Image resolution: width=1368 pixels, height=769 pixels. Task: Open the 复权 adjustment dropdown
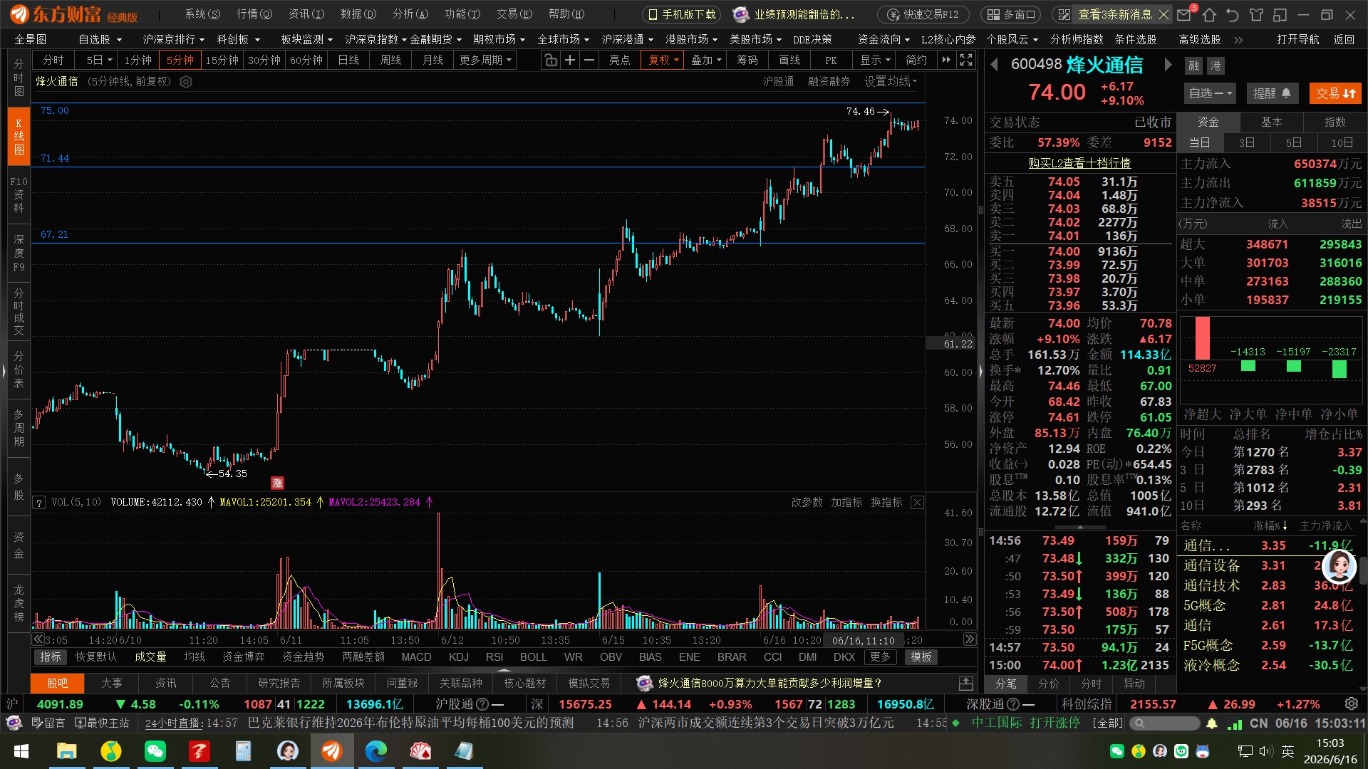[663, 61]
